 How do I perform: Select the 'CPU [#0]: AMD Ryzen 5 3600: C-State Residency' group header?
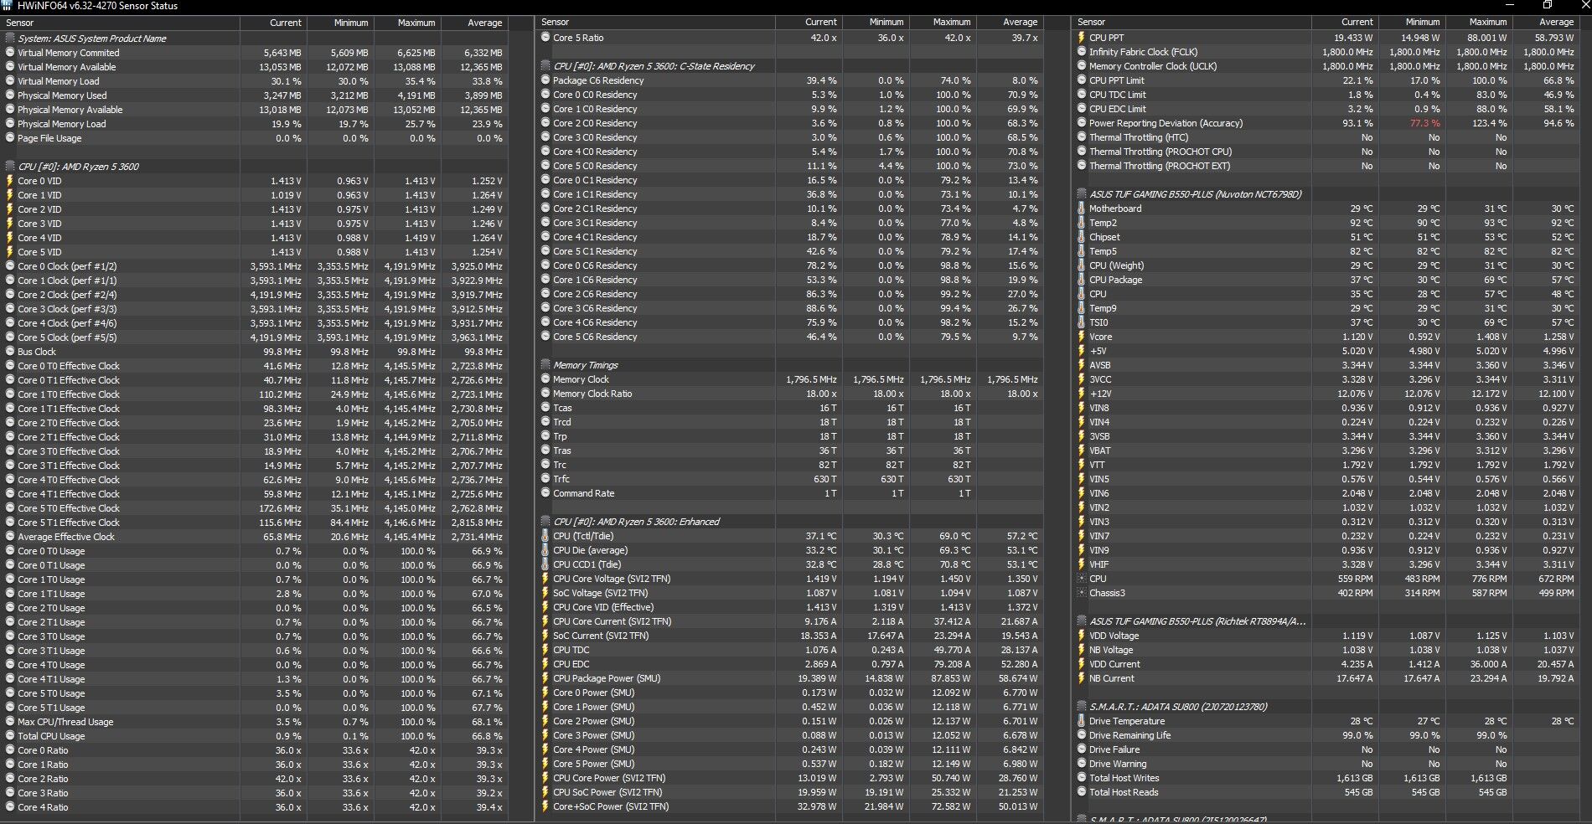click(654, 66)
